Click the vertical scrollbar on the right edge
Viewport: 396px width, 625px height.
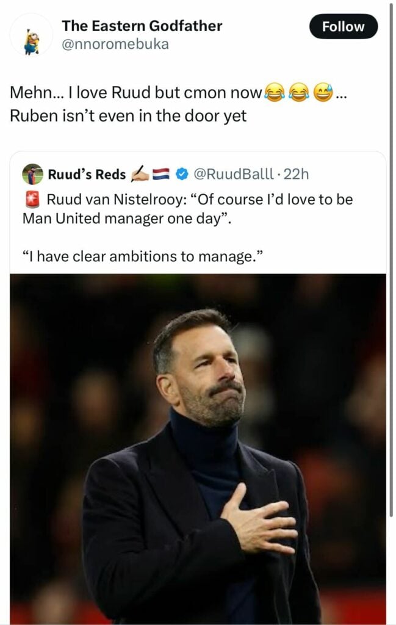pos(391,259)
